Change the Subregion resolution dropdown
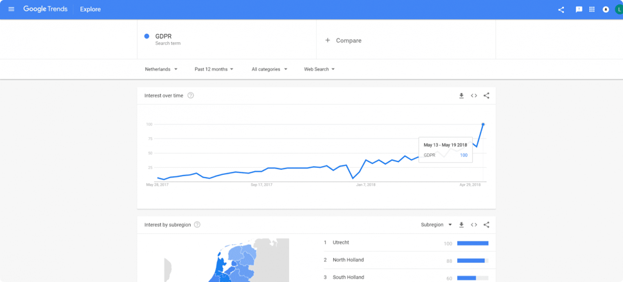623x282 pixels. pos(436,225)
